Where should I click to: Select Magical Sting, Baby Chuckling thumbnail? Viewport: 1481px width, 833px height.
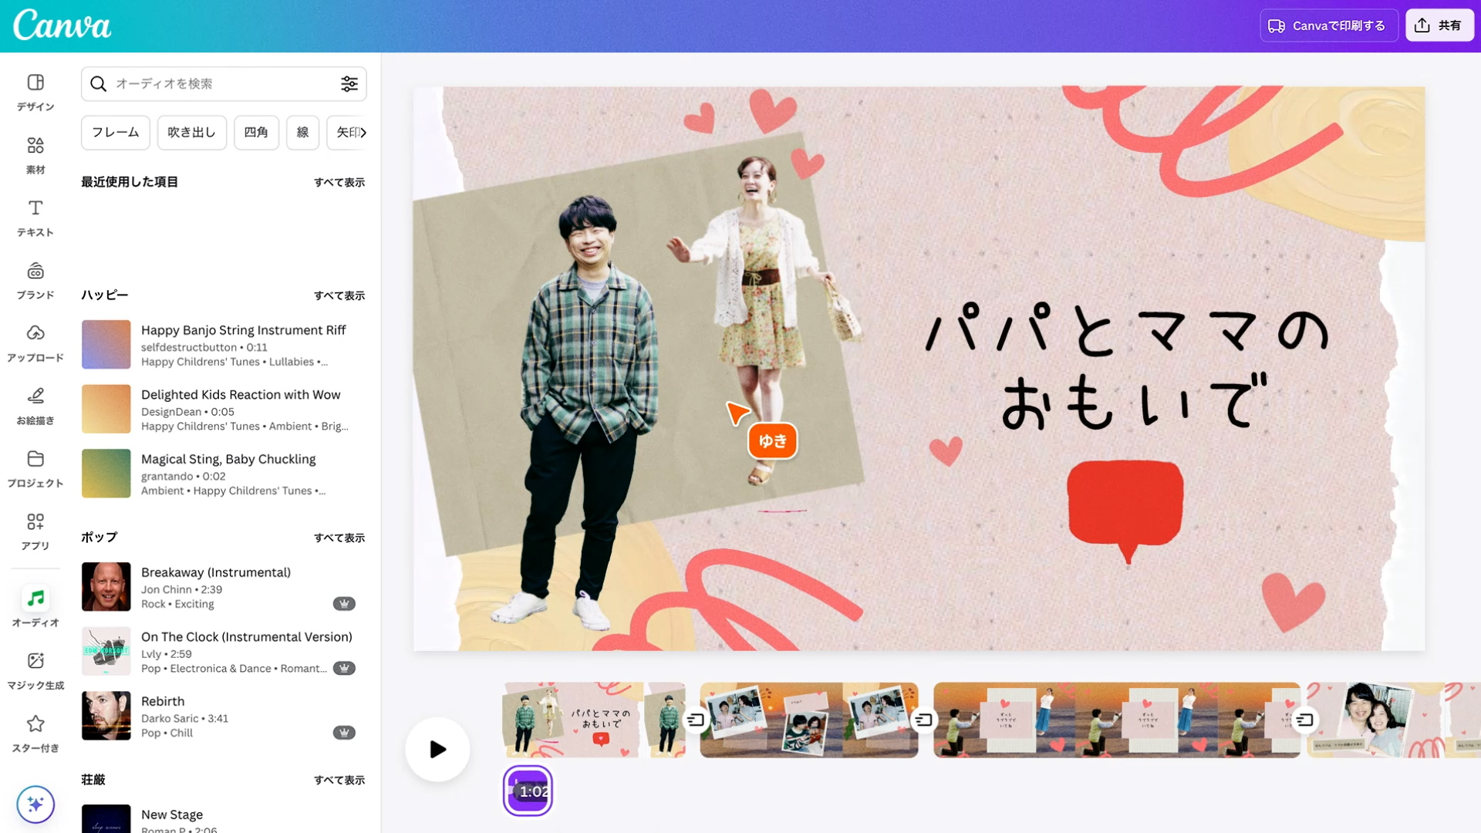106,474
